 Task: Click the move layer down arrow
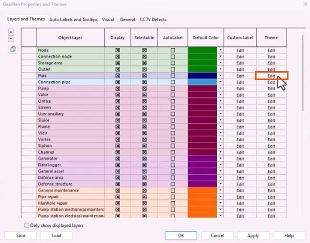point(11,38)
